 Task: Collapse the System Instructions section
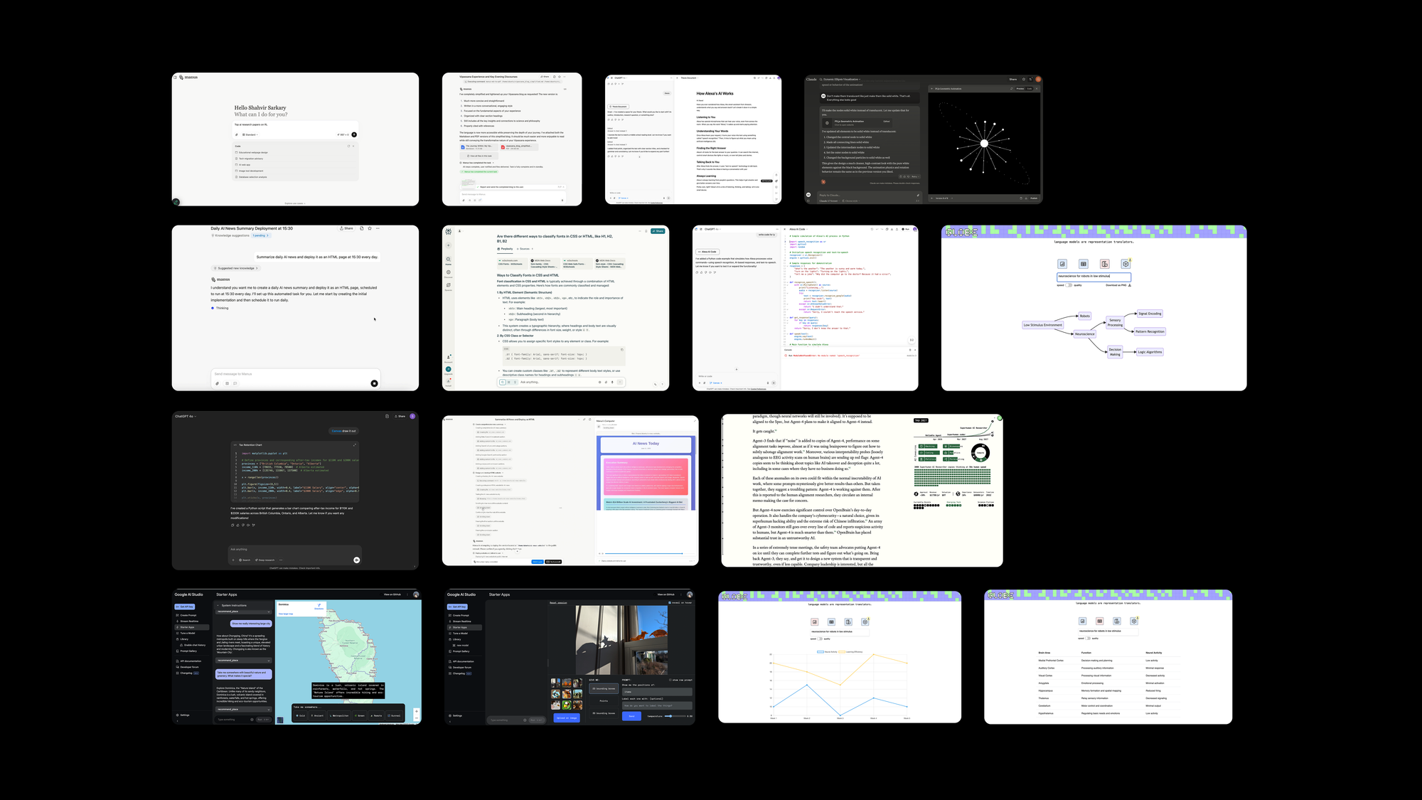(x=218, y=605)
